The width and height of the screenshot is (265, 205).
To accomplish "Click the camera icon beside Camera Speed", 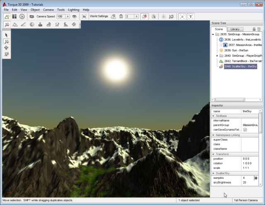I will [x=32, y=16].
